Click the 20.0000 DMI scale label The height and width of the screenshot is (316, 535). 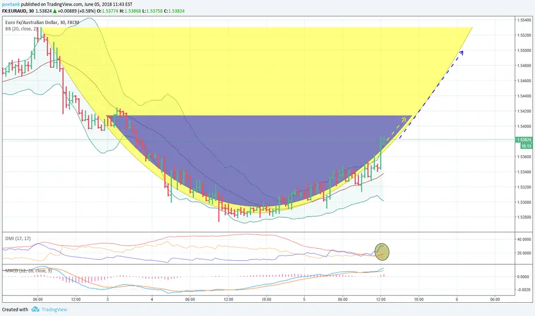tap(524, 253)
